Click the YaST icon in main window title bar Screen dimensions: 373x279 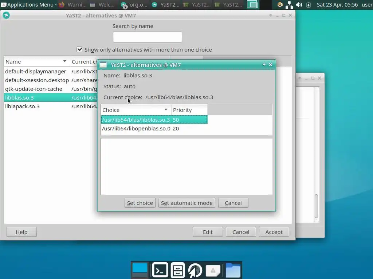click(6, 15)
